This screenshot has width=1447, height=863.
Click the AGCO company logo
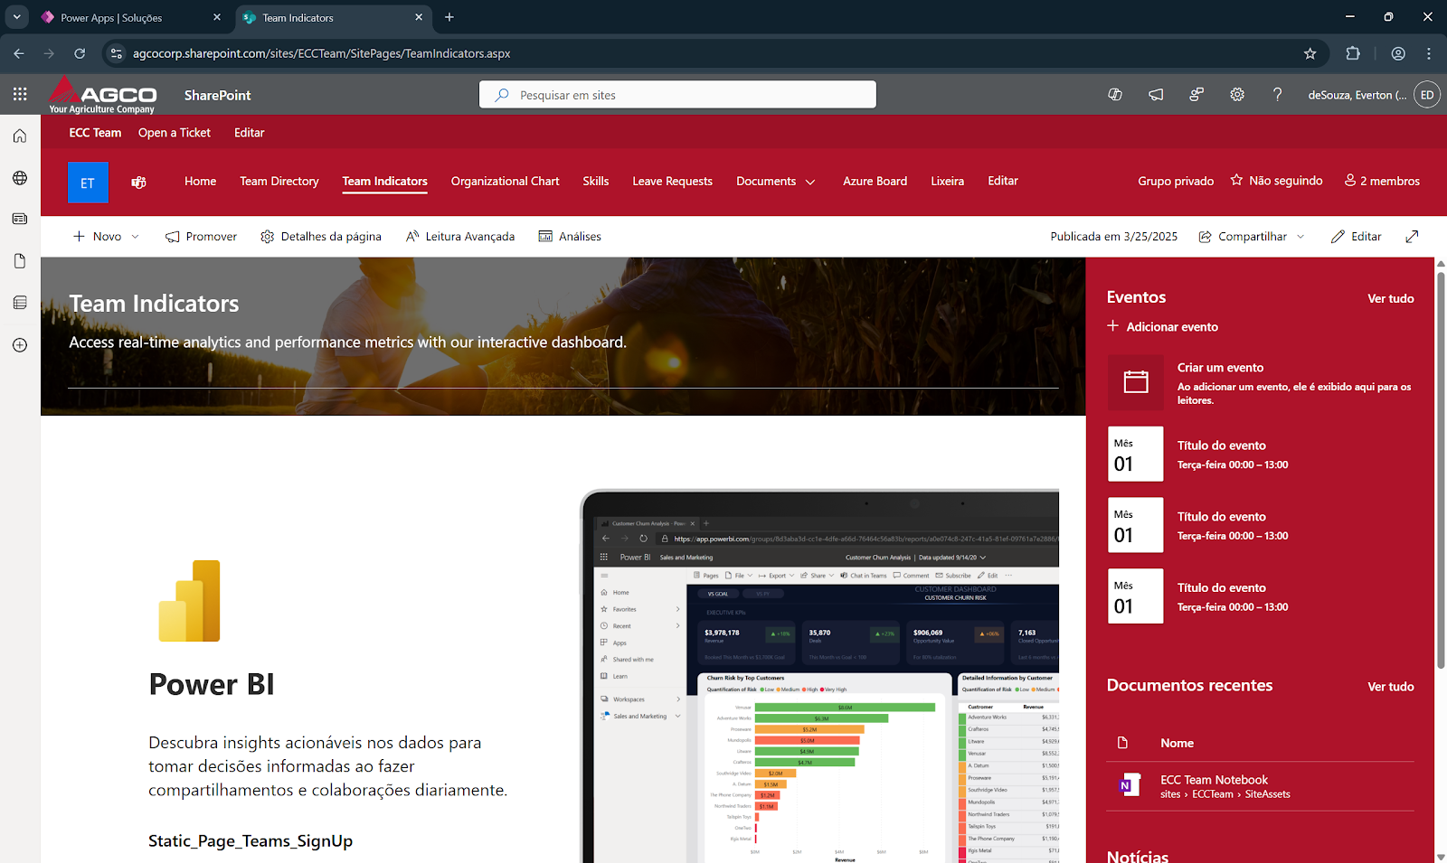coord(102,95)
